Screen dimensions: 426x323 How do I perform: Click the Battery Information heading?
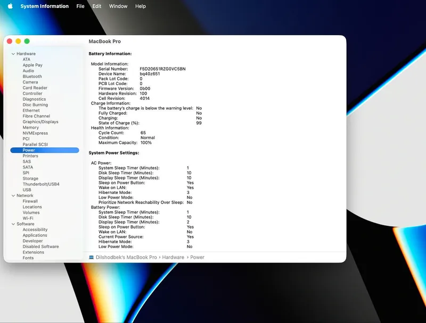pos(110,54)
